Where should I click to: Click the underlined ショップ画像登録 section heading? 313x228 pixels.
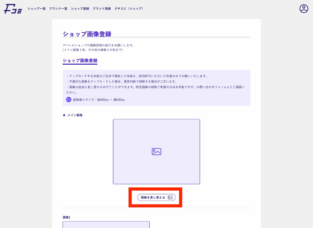80,61
